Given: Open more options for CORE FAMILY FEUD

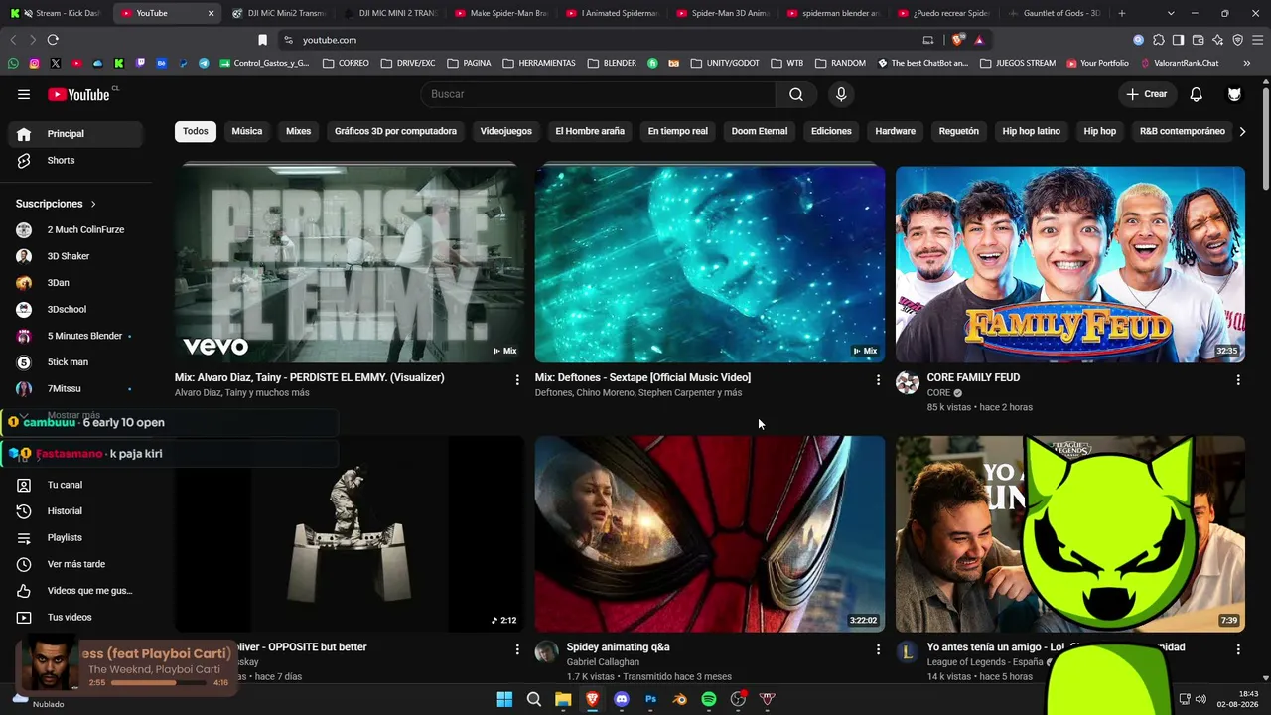Looking at the screenshot, I should click(x=1238, y=380).
